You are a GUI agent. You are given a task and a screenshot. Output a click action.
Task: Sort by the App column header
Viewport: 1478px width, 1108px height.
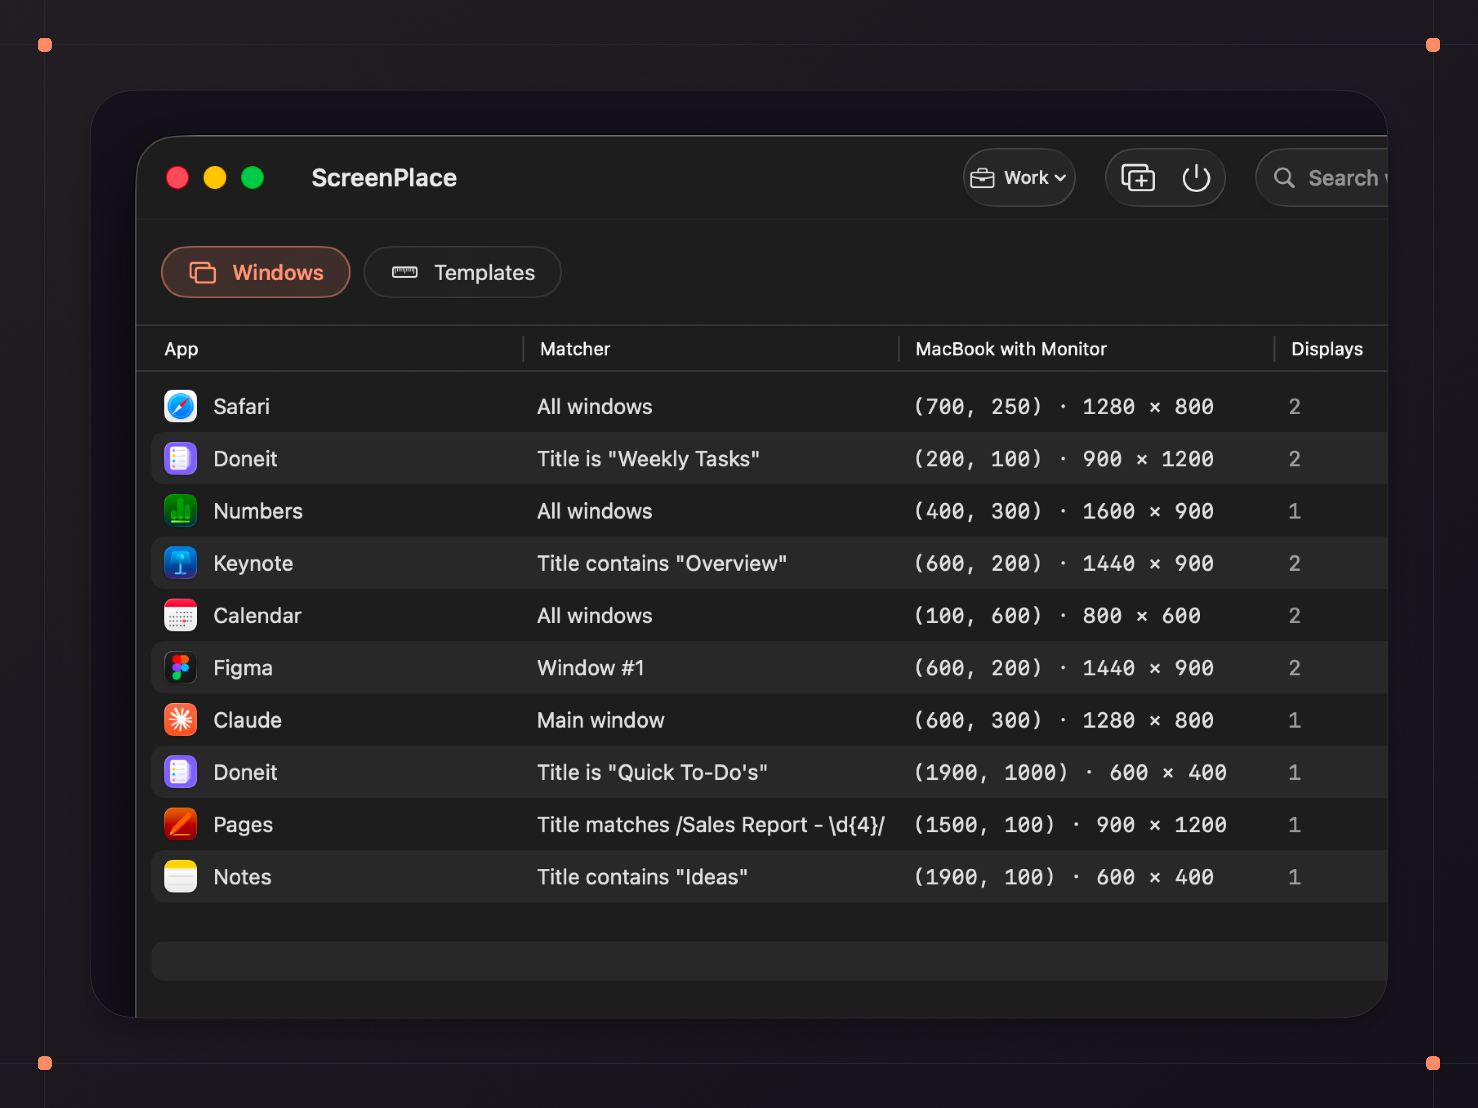(x=181, y=349)
